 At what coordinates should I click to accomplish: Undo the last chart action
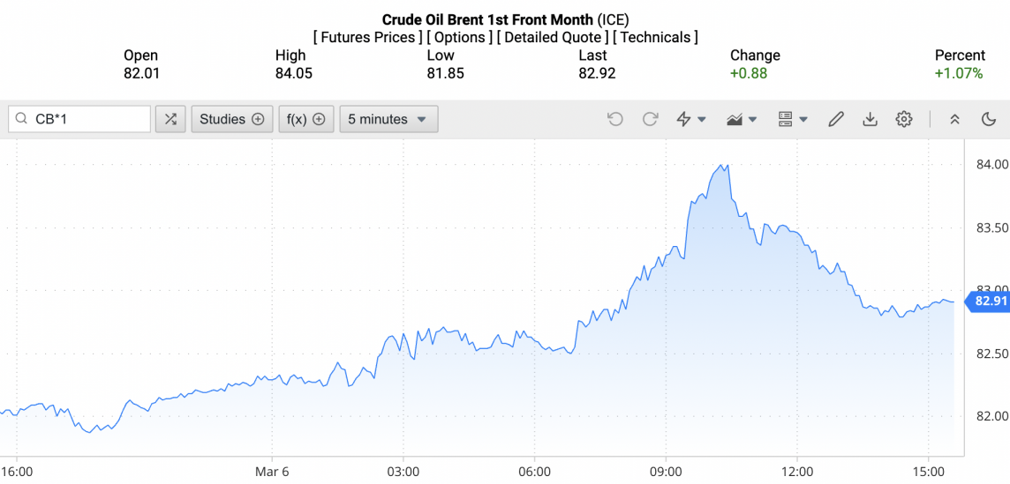tap(615, 119)
